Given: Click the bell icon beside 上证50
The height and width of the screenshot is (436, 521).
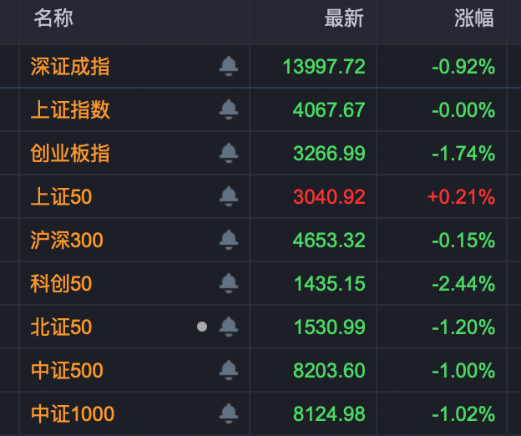Looking at the screenshot, I should pyautogui.click(x=229, y=197).
